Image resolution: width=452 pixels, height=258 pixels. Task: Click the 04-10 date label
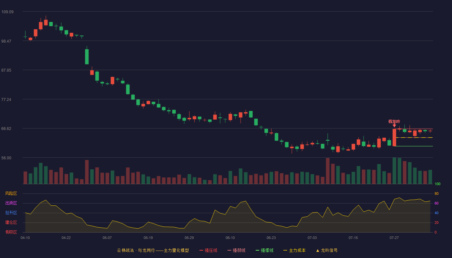coord(25,238)
